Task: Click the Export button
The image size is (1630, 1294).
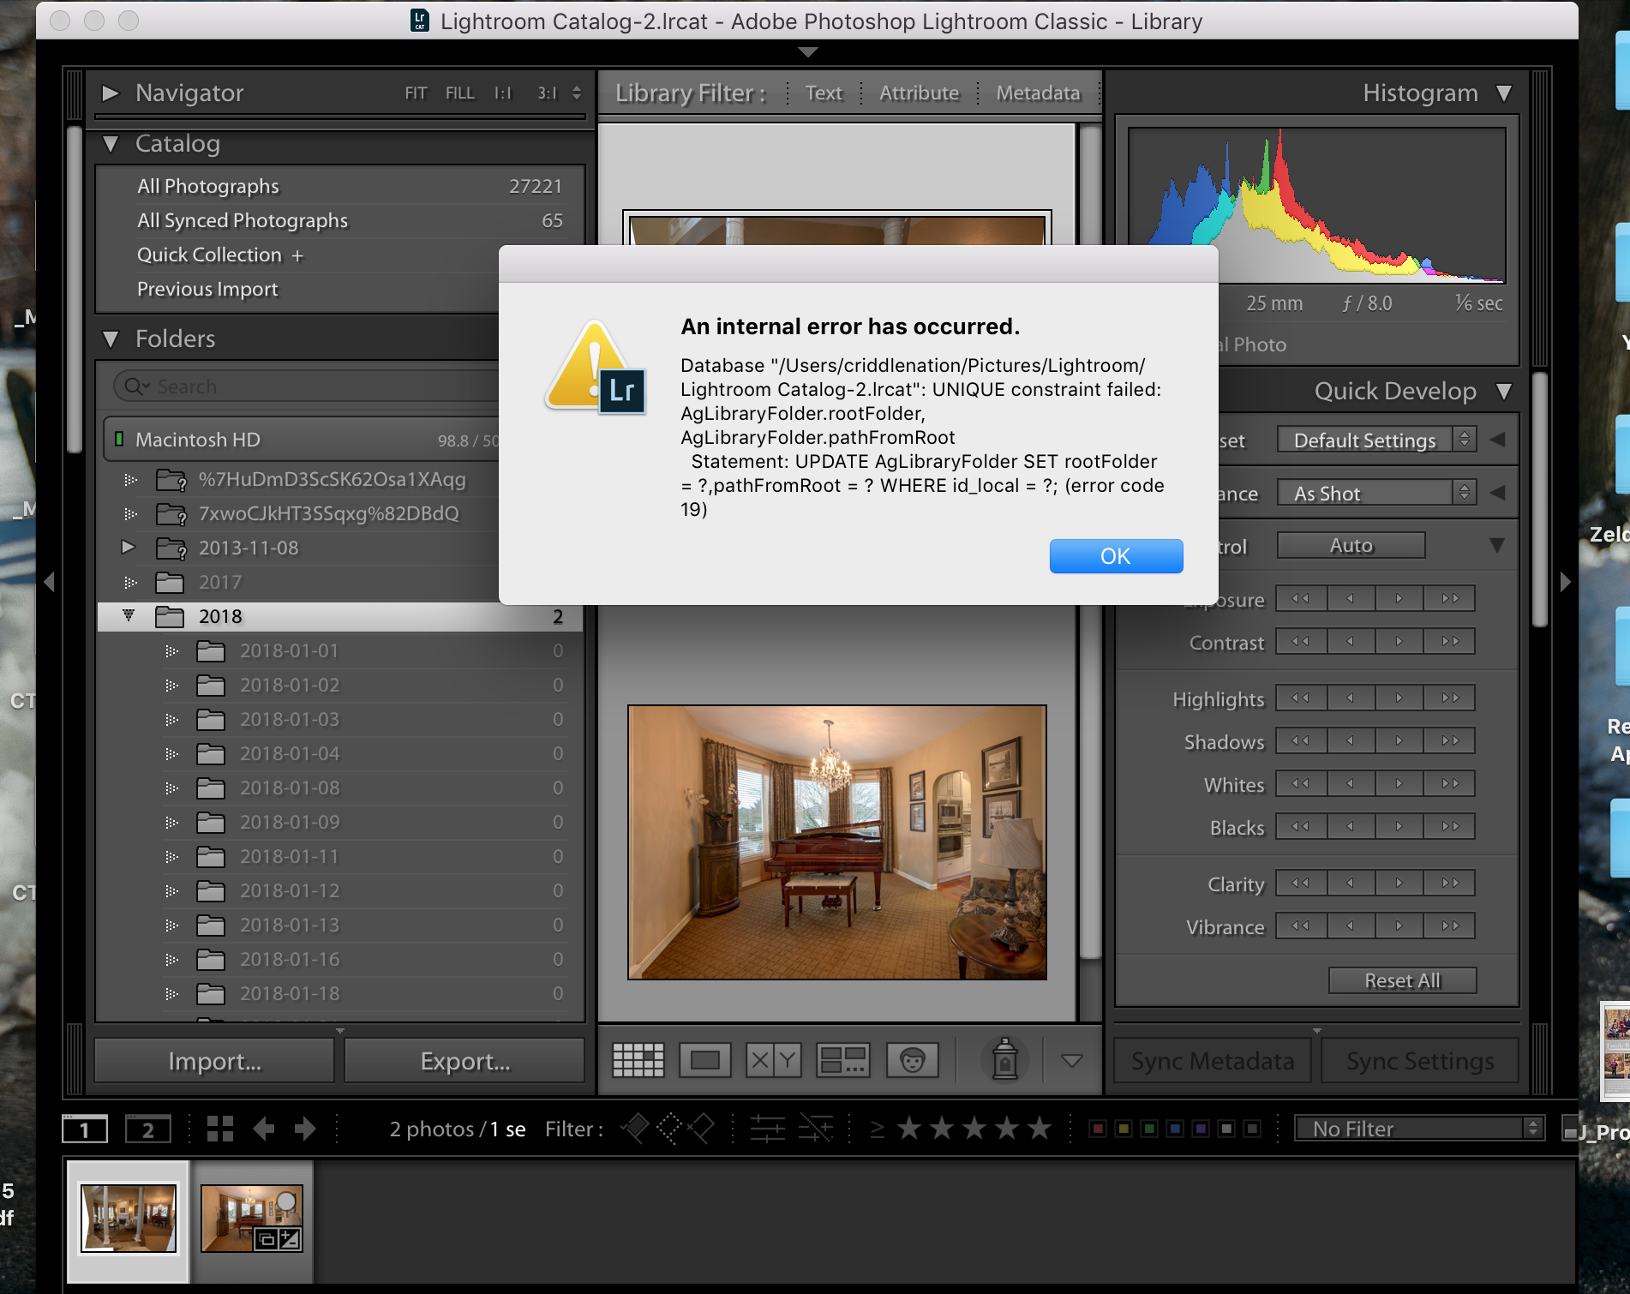Action: 464,1061
